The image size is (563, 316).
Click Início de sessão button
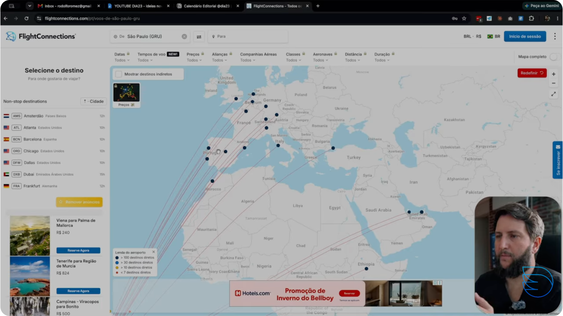pyautogui.click(x=525, y=36)
